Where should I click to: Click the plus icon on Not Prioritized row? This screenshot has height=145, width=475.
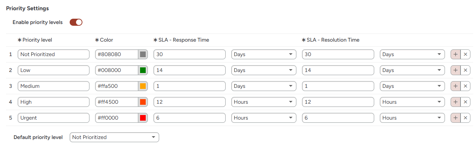pyautogui.click(x=456, y=54)
